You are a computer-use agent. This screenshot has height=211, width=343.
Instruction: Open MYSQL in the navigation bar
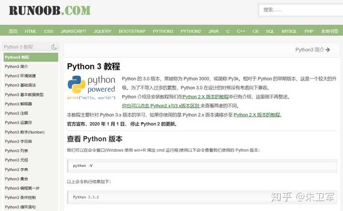pos(289,31)
